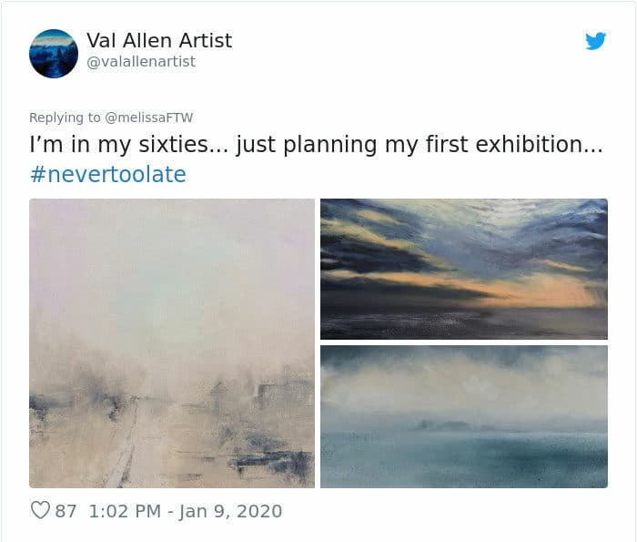Open Val Allen Artist's profile avatar

click(53, 53)
